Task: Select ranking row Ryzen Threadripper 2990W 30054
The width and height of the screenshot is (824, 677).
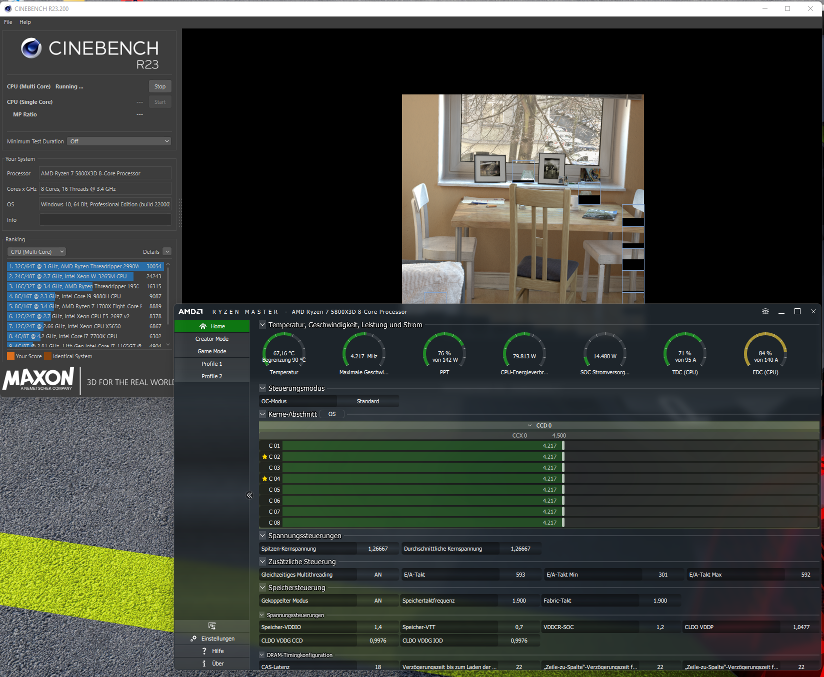Action: (85, 266)
